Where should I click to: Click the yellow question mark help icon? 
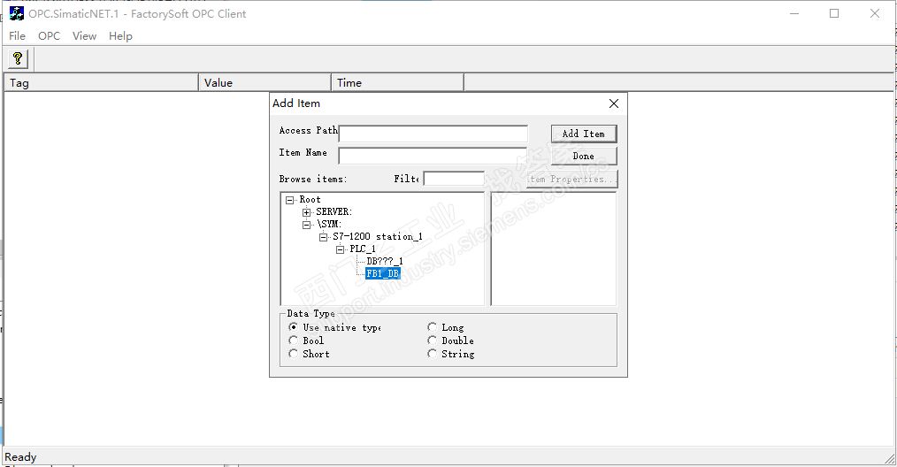click(18, 58)
